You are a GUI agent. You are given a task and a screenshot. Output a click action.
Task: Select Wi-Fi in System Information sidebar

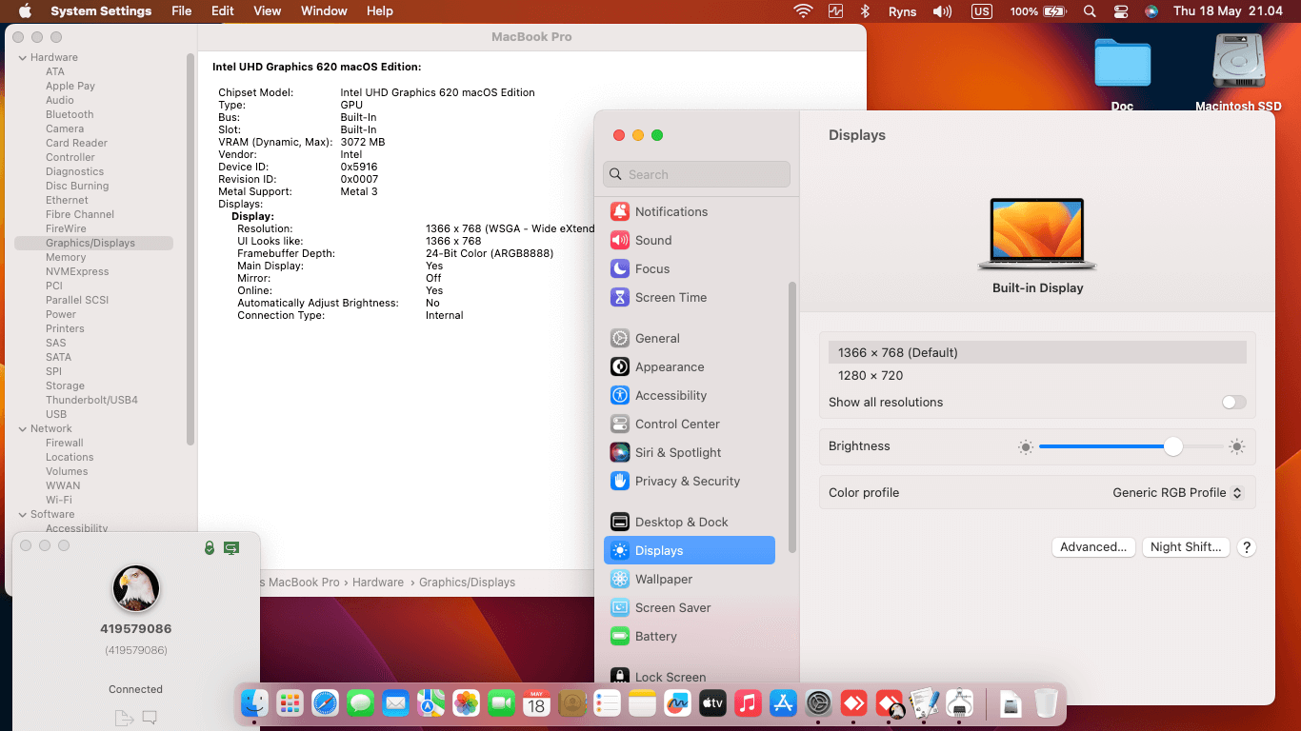point(58,500)
